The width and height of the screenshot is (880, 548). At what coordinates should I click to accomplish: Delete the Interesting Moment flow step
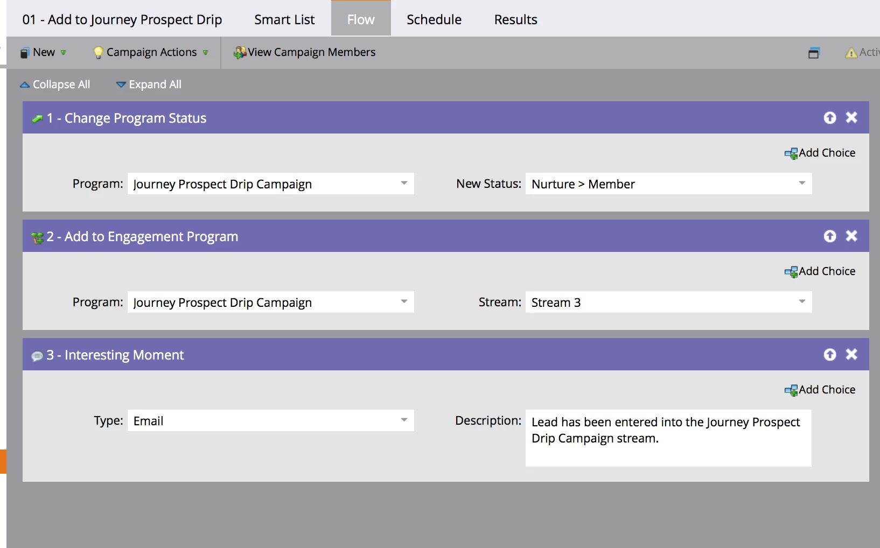[851, 354]
